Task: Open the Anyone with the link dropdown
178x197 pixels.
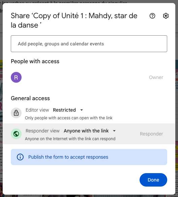Action: pyautogui.click(x=90, y=131)
